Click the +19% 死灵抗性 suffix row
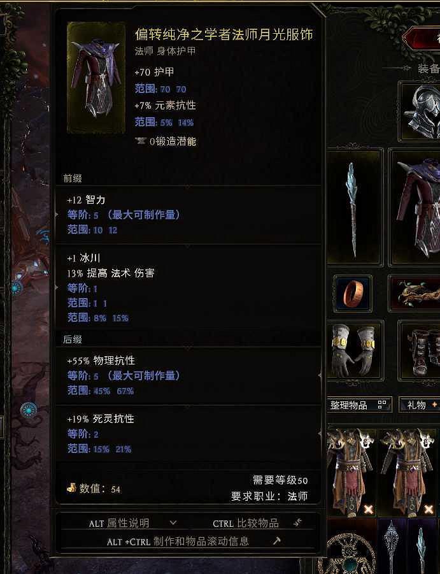 pyautogui.click(x=188, y=434)
